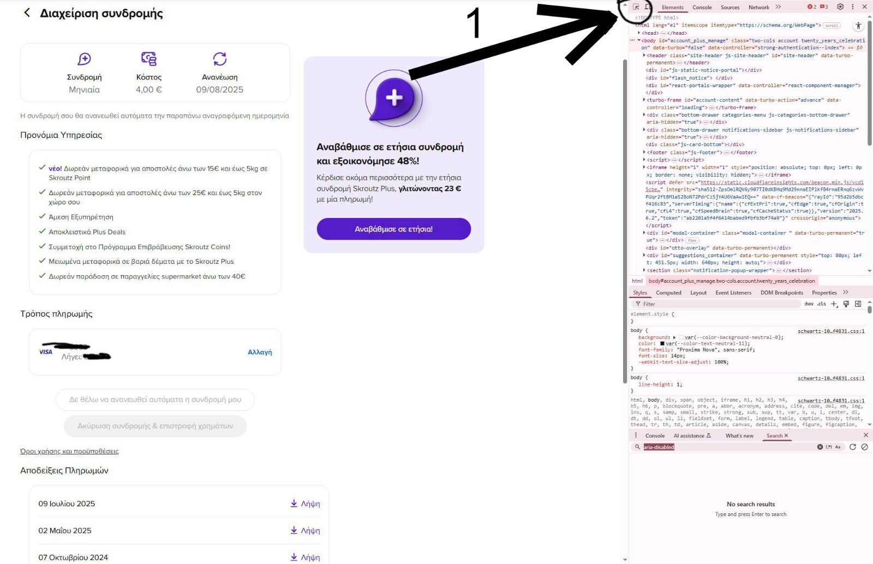Image resolution: width=873 pixels, height=564 pixels.
Task: Open the DevTools three-dot customize menu
Action: click(852, 7)
